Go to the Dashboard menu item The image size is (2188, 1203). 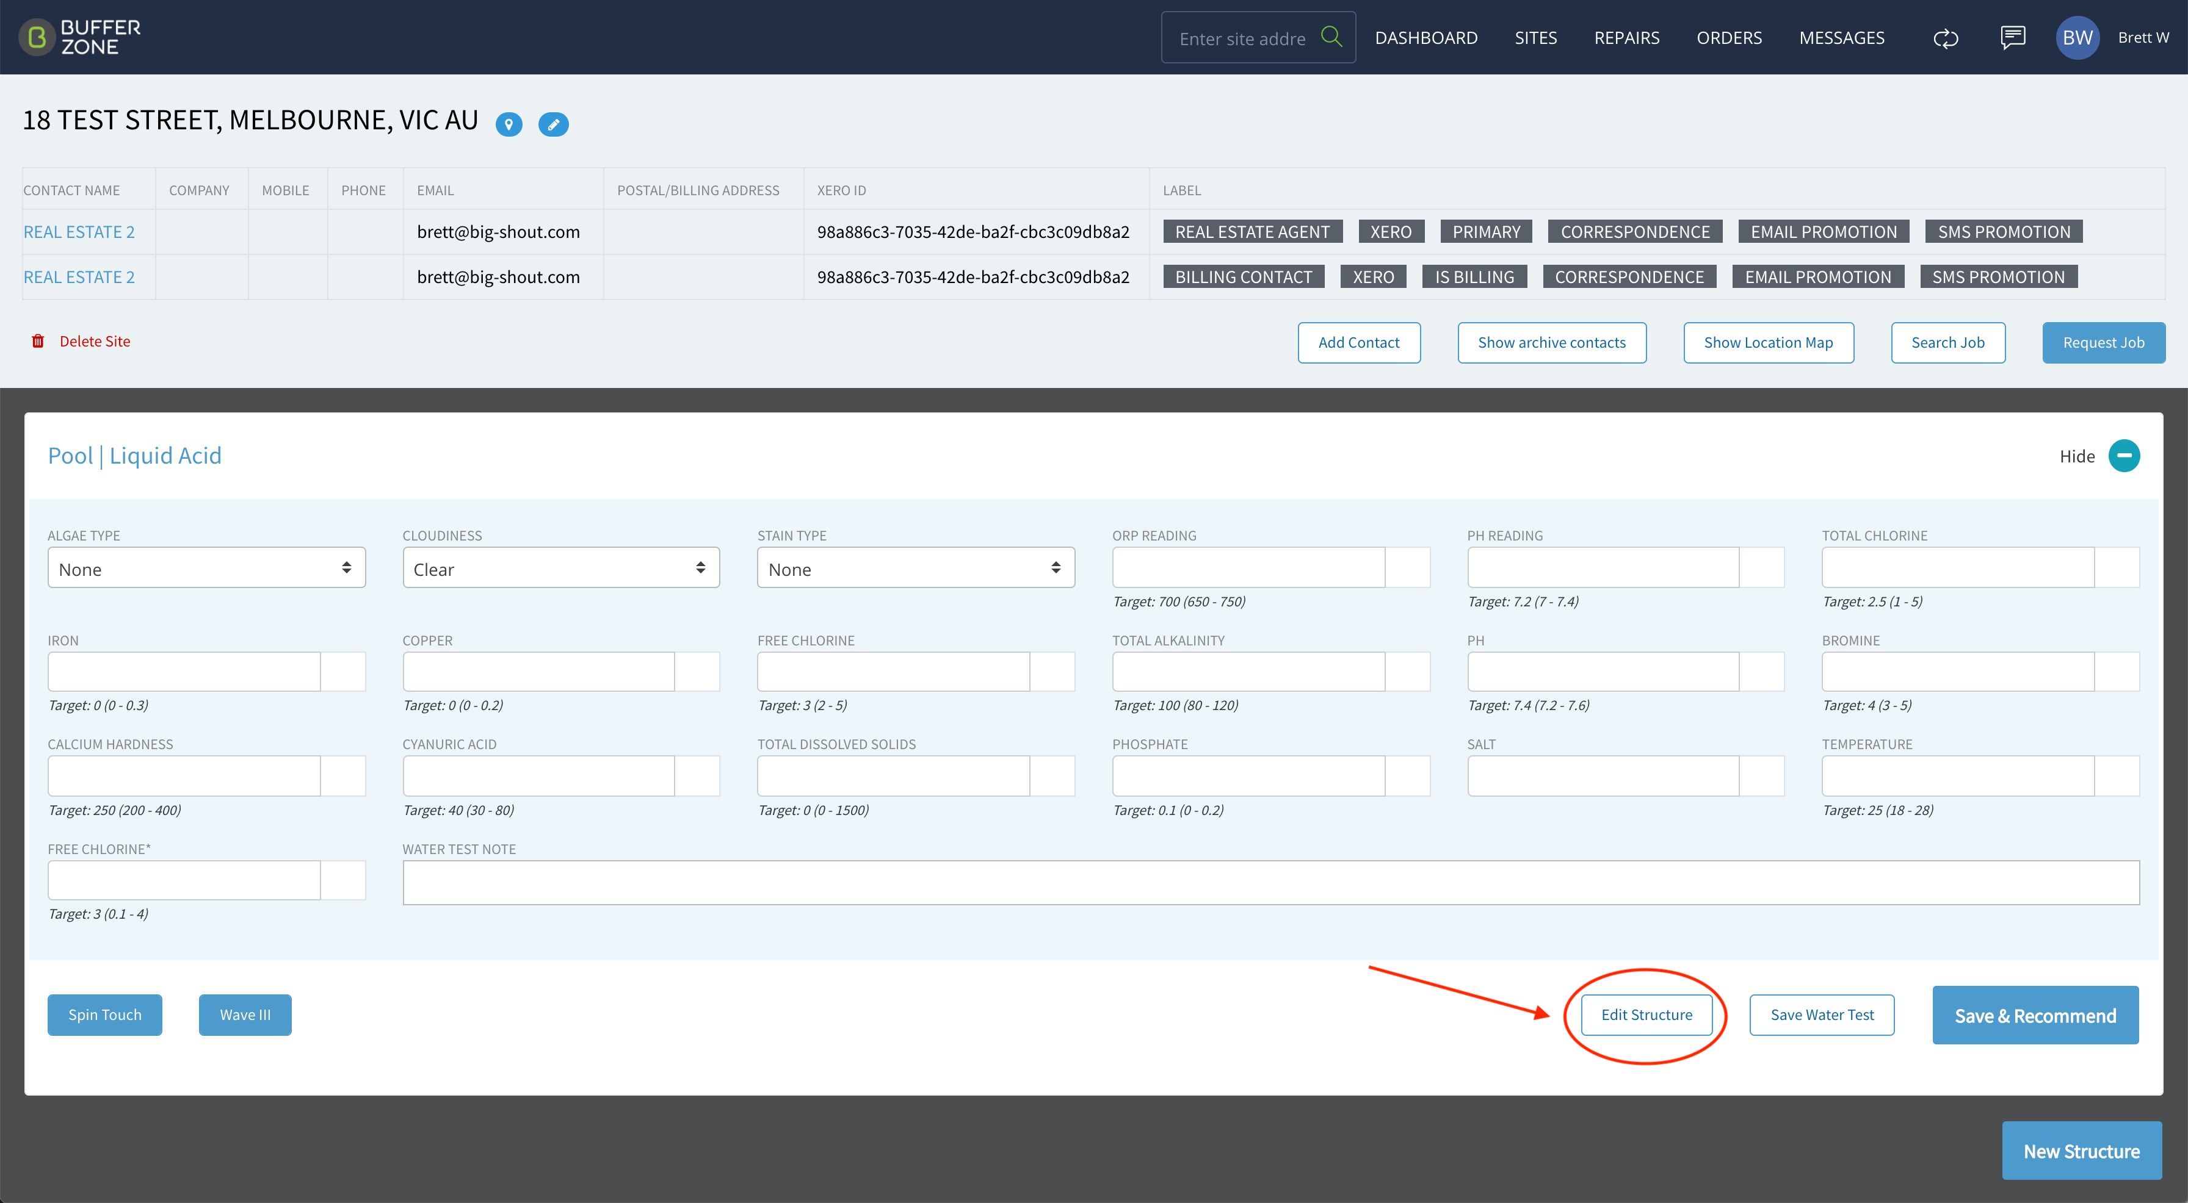pyautogui.click(x=1426, y=37)
